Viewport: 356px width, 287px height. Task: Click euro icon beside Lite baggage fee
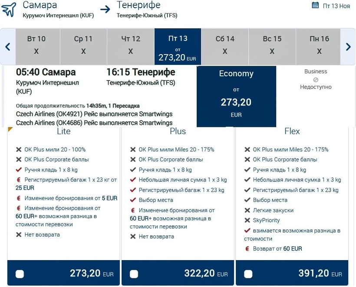click(19, 180)
